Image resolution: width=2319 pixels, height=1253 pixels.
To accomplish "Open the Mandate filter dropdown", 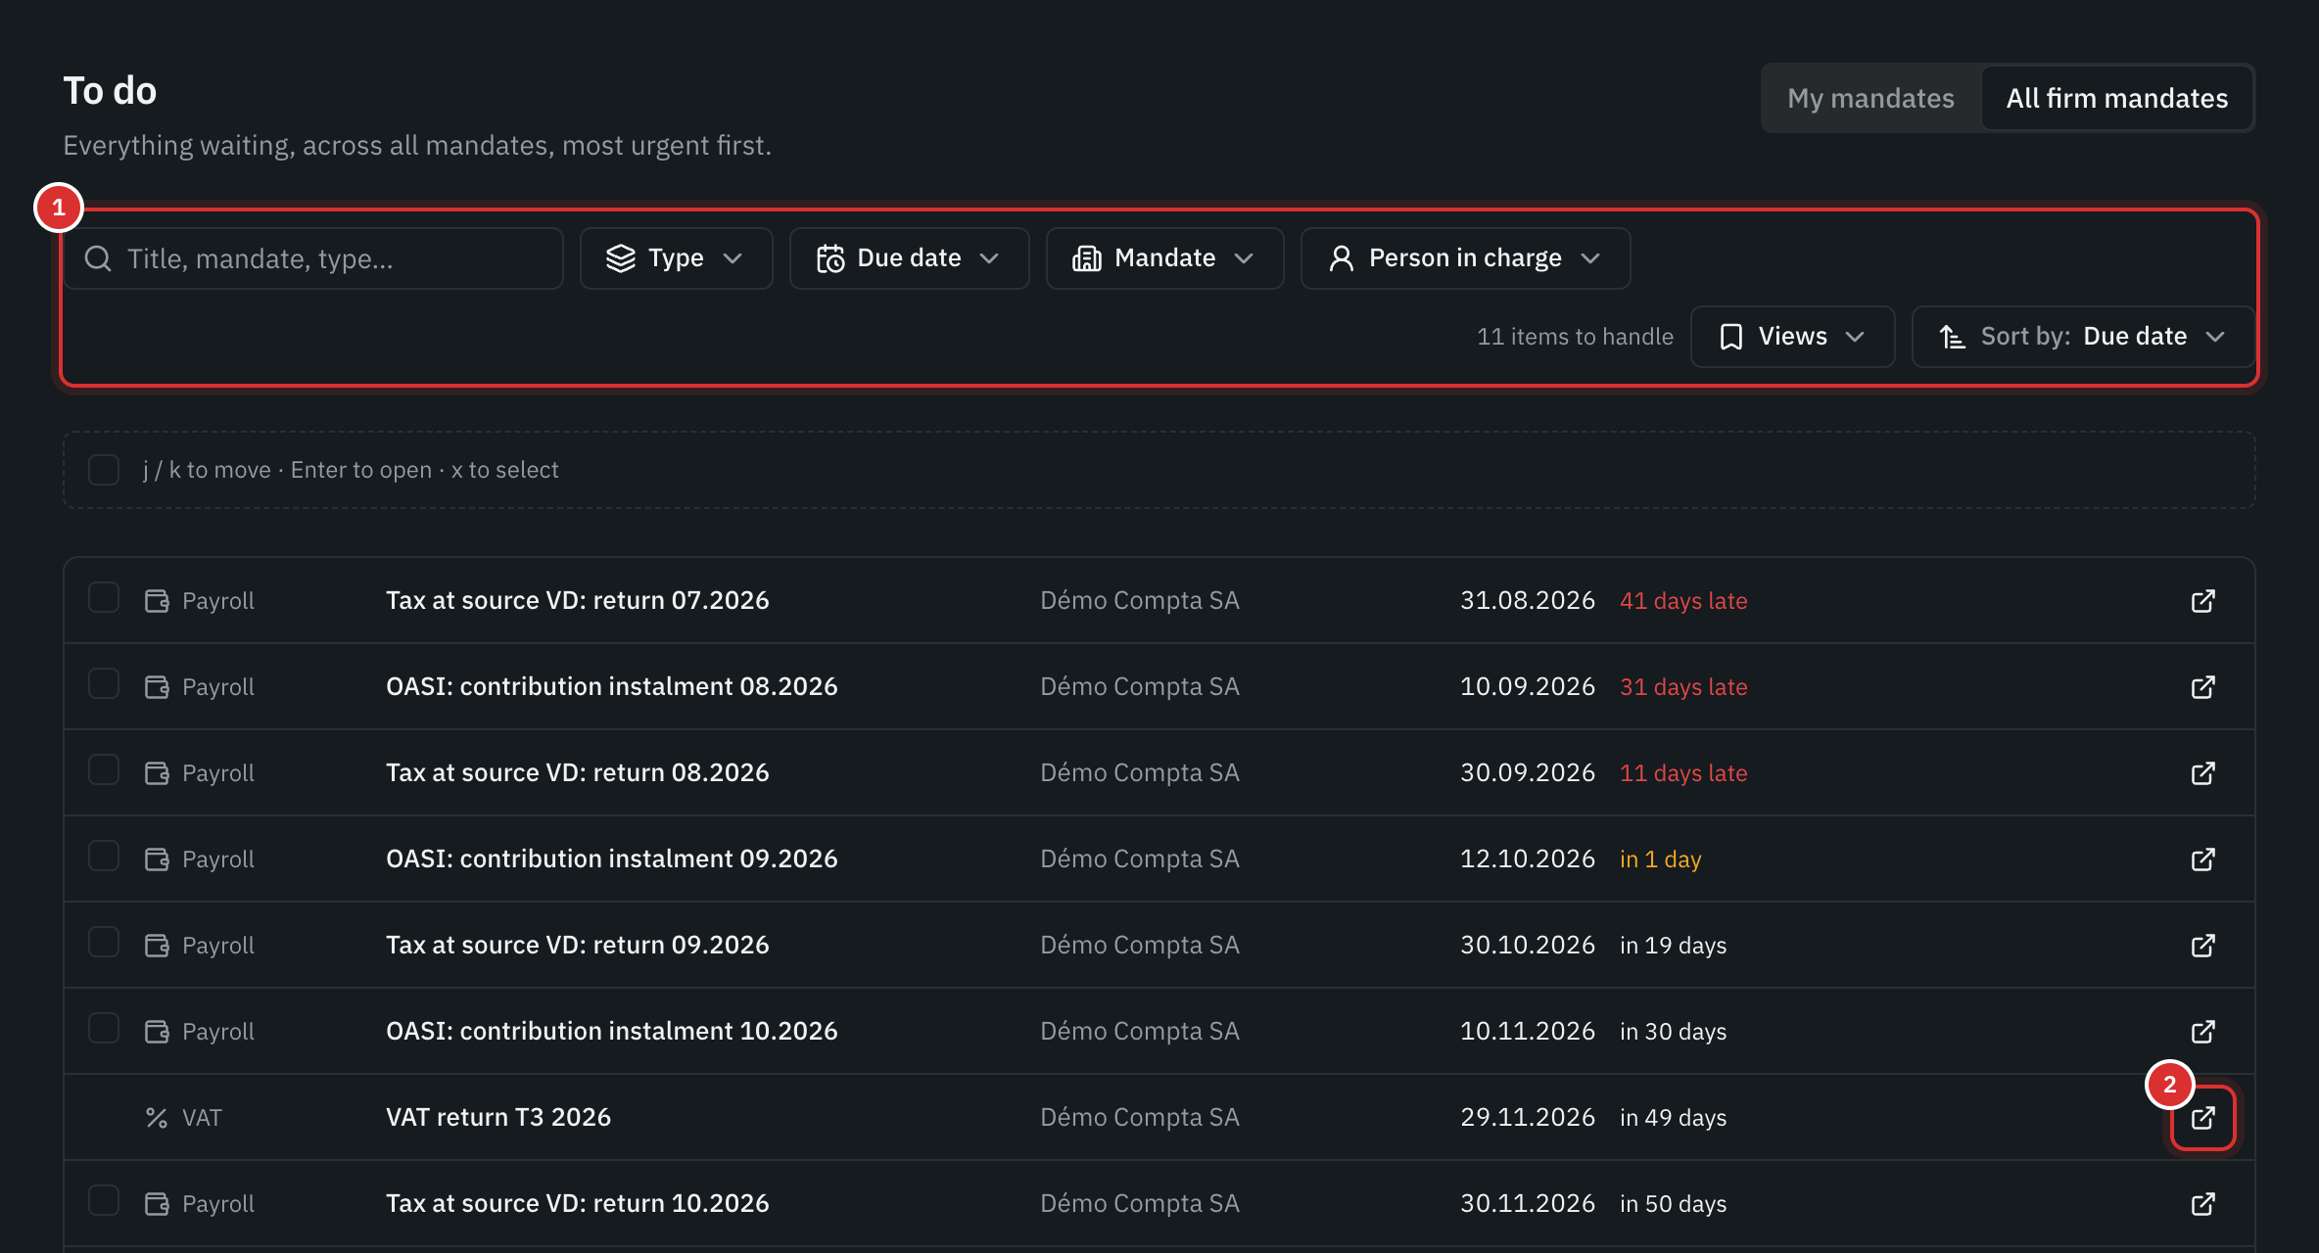I will (x=1164, y=258).
